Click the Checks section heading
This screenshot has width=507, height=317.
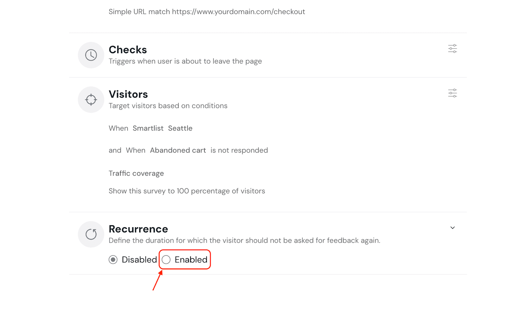(128, 50)
